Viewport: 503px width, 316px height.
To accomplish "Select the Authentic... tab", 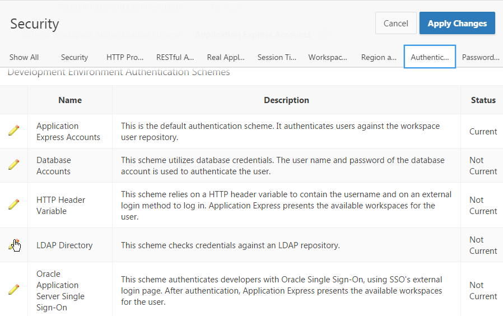I will point(430,57).
